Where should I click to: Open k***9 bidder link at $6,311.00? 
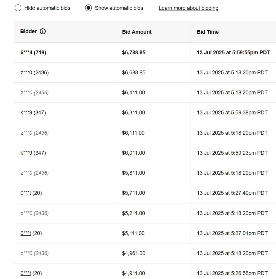(26, 113)
